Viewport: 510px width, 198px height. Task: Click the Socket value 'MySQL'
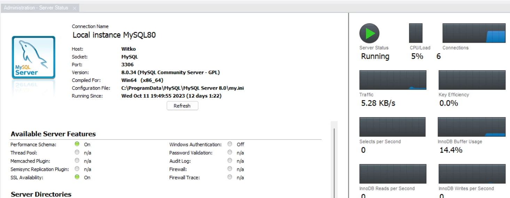click(130, 57)
